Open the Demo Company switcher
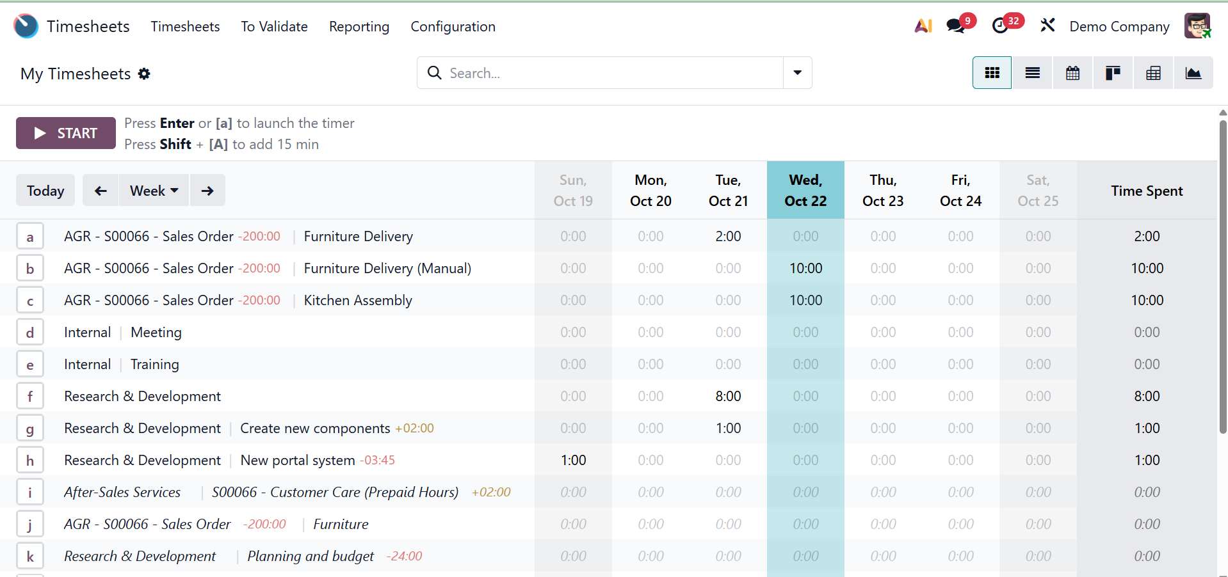Screen dimensions: 1228x577 tap(1119, 27)
